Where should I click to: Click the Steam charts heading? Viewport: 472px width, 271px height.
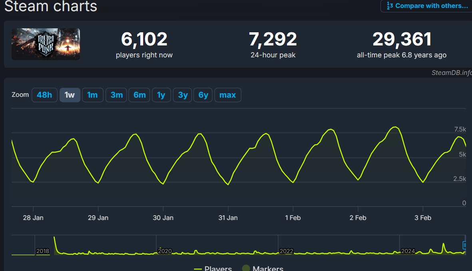(51, 6)
